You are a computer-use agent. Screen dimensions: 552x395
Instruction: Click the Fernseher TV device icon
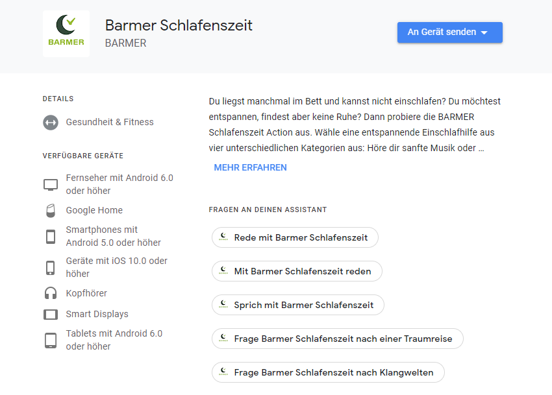tap(51, 185)
